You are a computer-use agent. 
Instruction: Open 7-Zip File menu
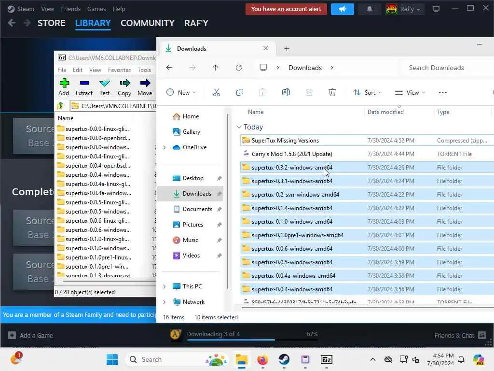coord(62,70)
